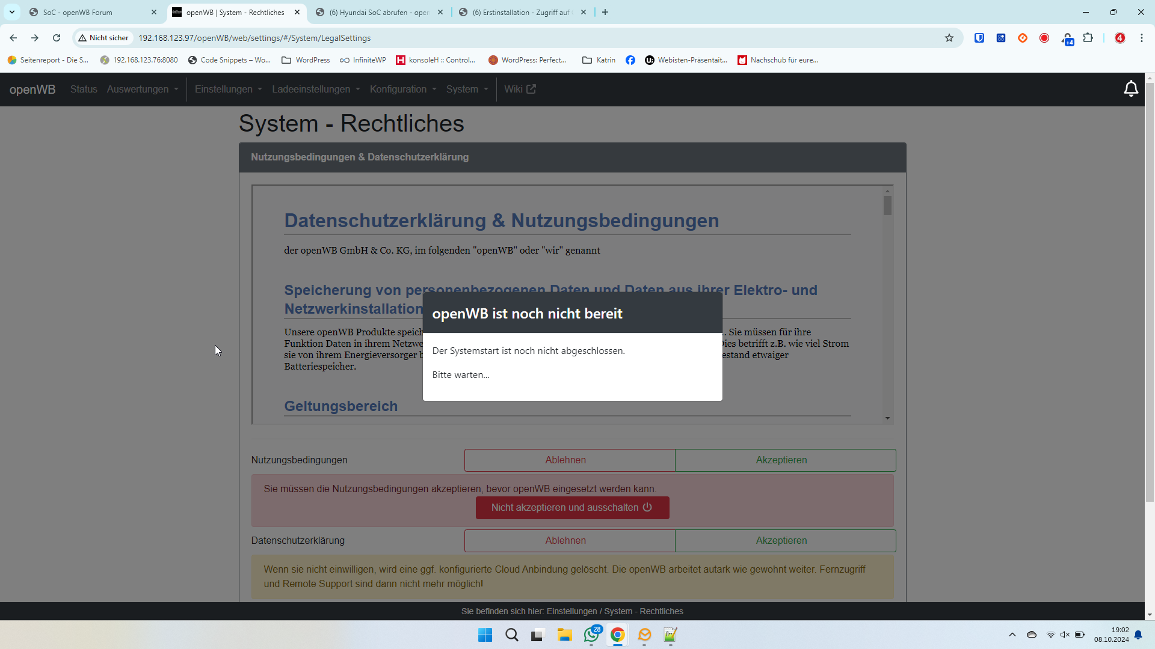This screenshot has width=1155, height=649.
Task: Open Chrome's three-dot menu
Action: tap(1142, 38)
